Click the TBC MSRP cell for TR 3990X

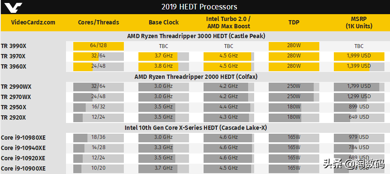pos(359,46)
